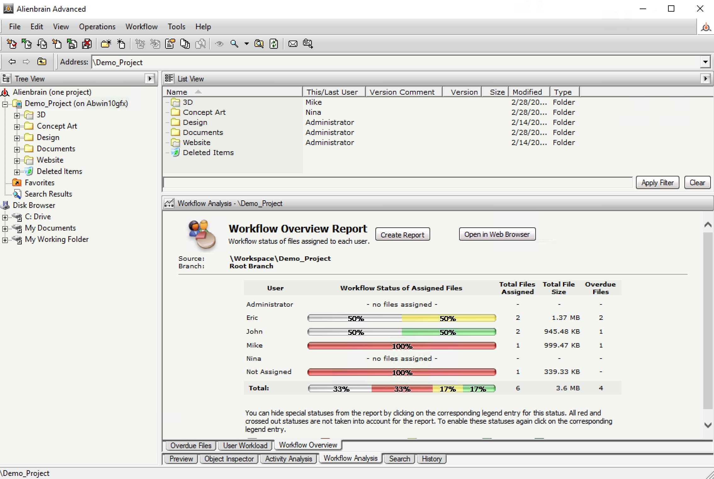Click the envelope Send Message icon
The width and height of the screenshot is (714, 479).
coord(293,44)
